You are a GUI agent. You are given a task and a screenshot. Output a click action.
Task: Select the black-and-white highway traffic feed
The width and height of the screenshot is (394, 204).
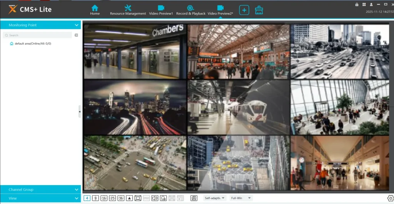pyautogui.click(x=340, y=52)
